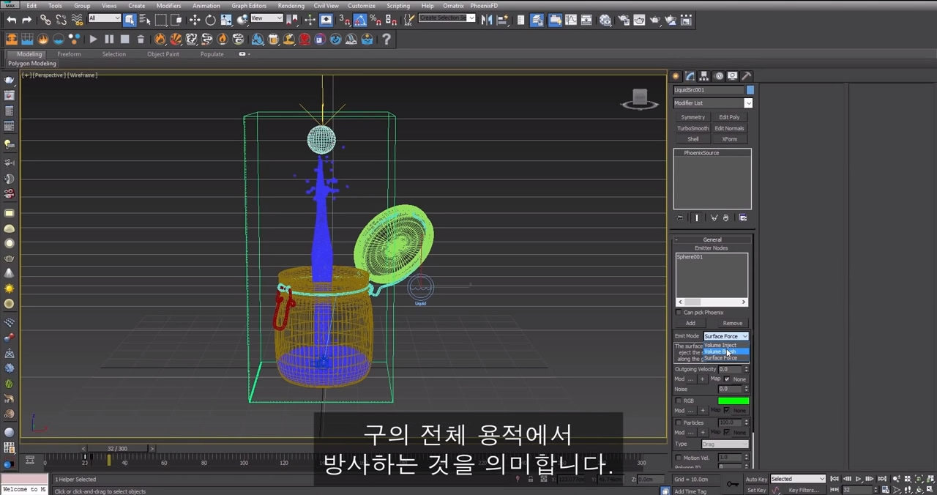Screen dimensions: 937x495
Task: Enable the Motion Vel. checkbox
Action: [679, 458]
